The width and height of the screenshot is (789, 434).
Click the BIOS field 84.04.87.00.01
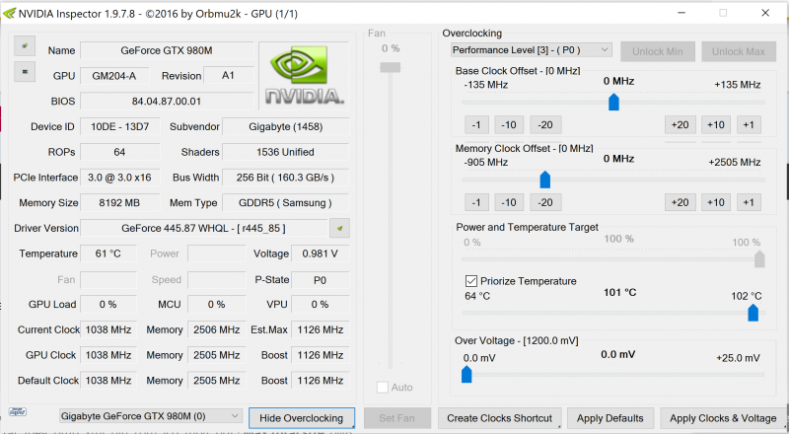click(167, 102)
